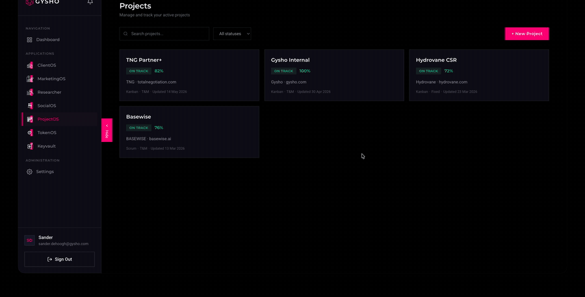This screenshot has width=585, height=297.
Task: Open the Gysho Internal project card
Action: pyautogui.click(x=334, y=75)
